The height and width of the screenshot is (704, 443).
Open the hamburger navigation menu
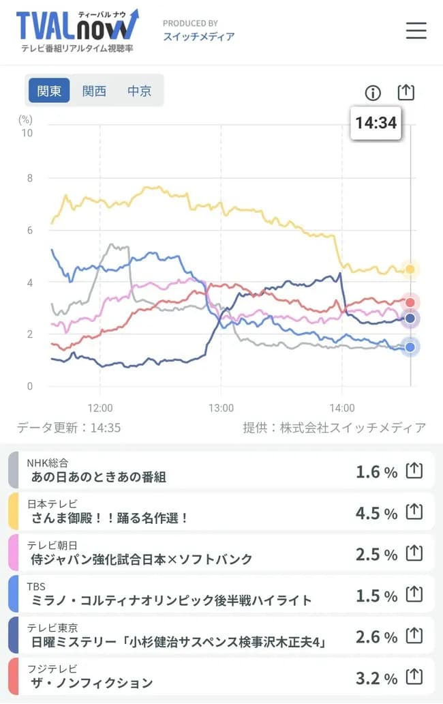416,31
